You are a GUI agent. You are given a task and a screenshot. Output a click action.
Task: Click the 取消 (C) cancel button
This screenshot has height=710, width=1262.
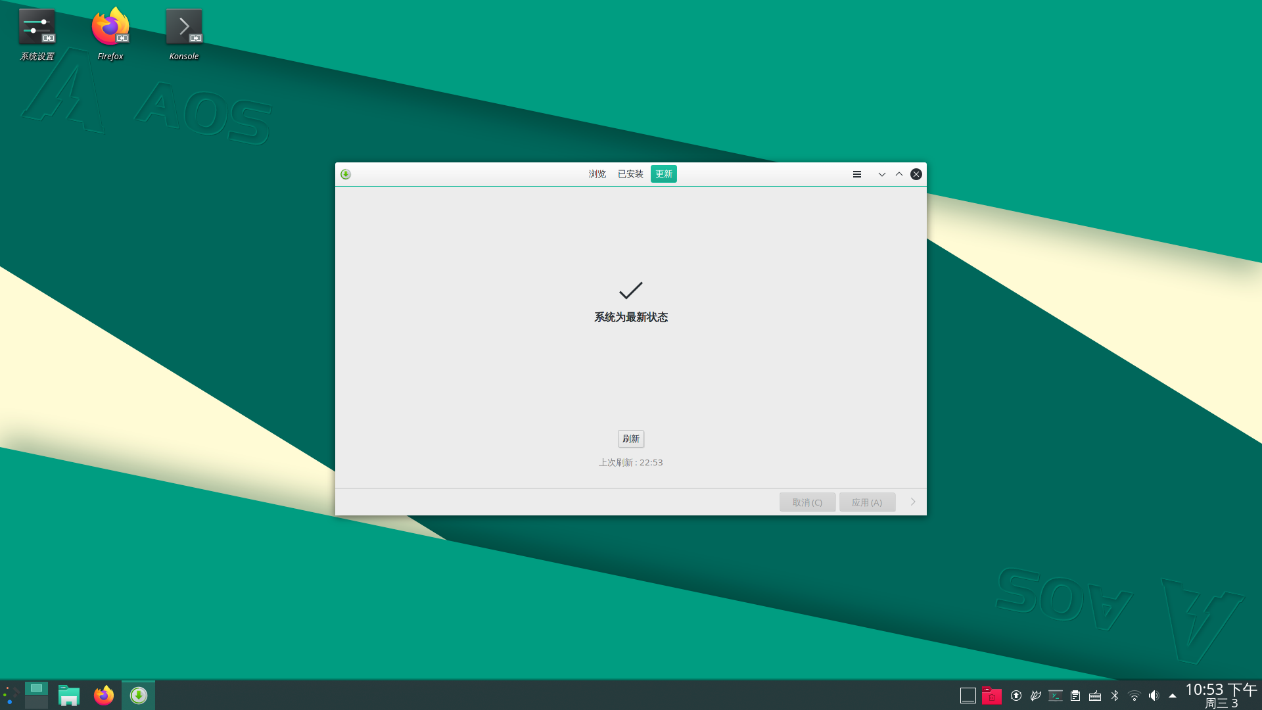click(806, 502)
